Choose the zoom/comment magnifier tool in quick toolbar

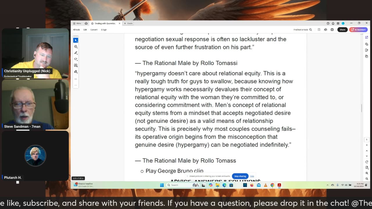coord(76,47)
